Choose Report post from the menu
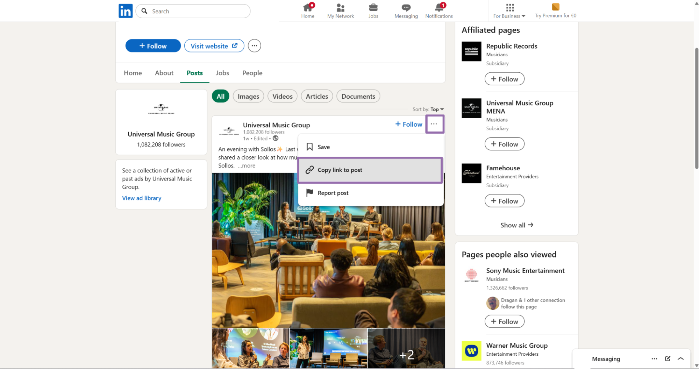Viewport: 699px width, 369px height. 371,193
